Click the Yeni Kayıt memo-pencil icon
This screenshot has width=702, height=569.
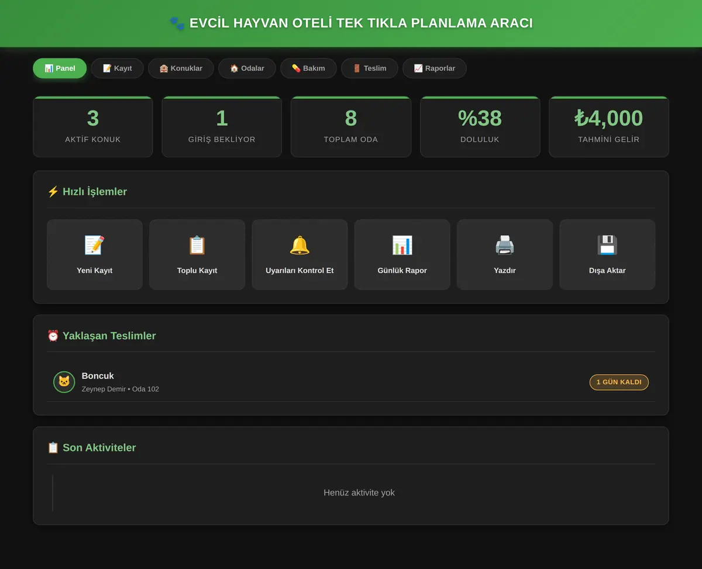[x=95, y=245]
